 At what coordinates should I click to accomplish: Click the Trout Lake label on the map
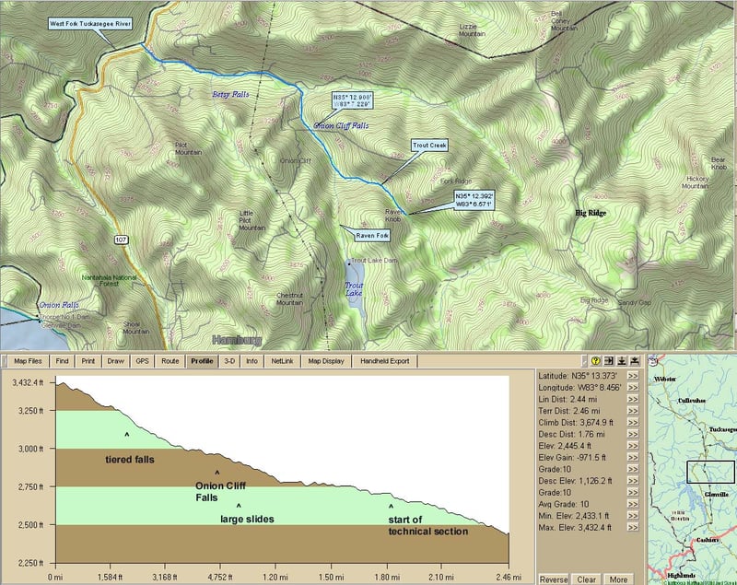coord(354,289)
